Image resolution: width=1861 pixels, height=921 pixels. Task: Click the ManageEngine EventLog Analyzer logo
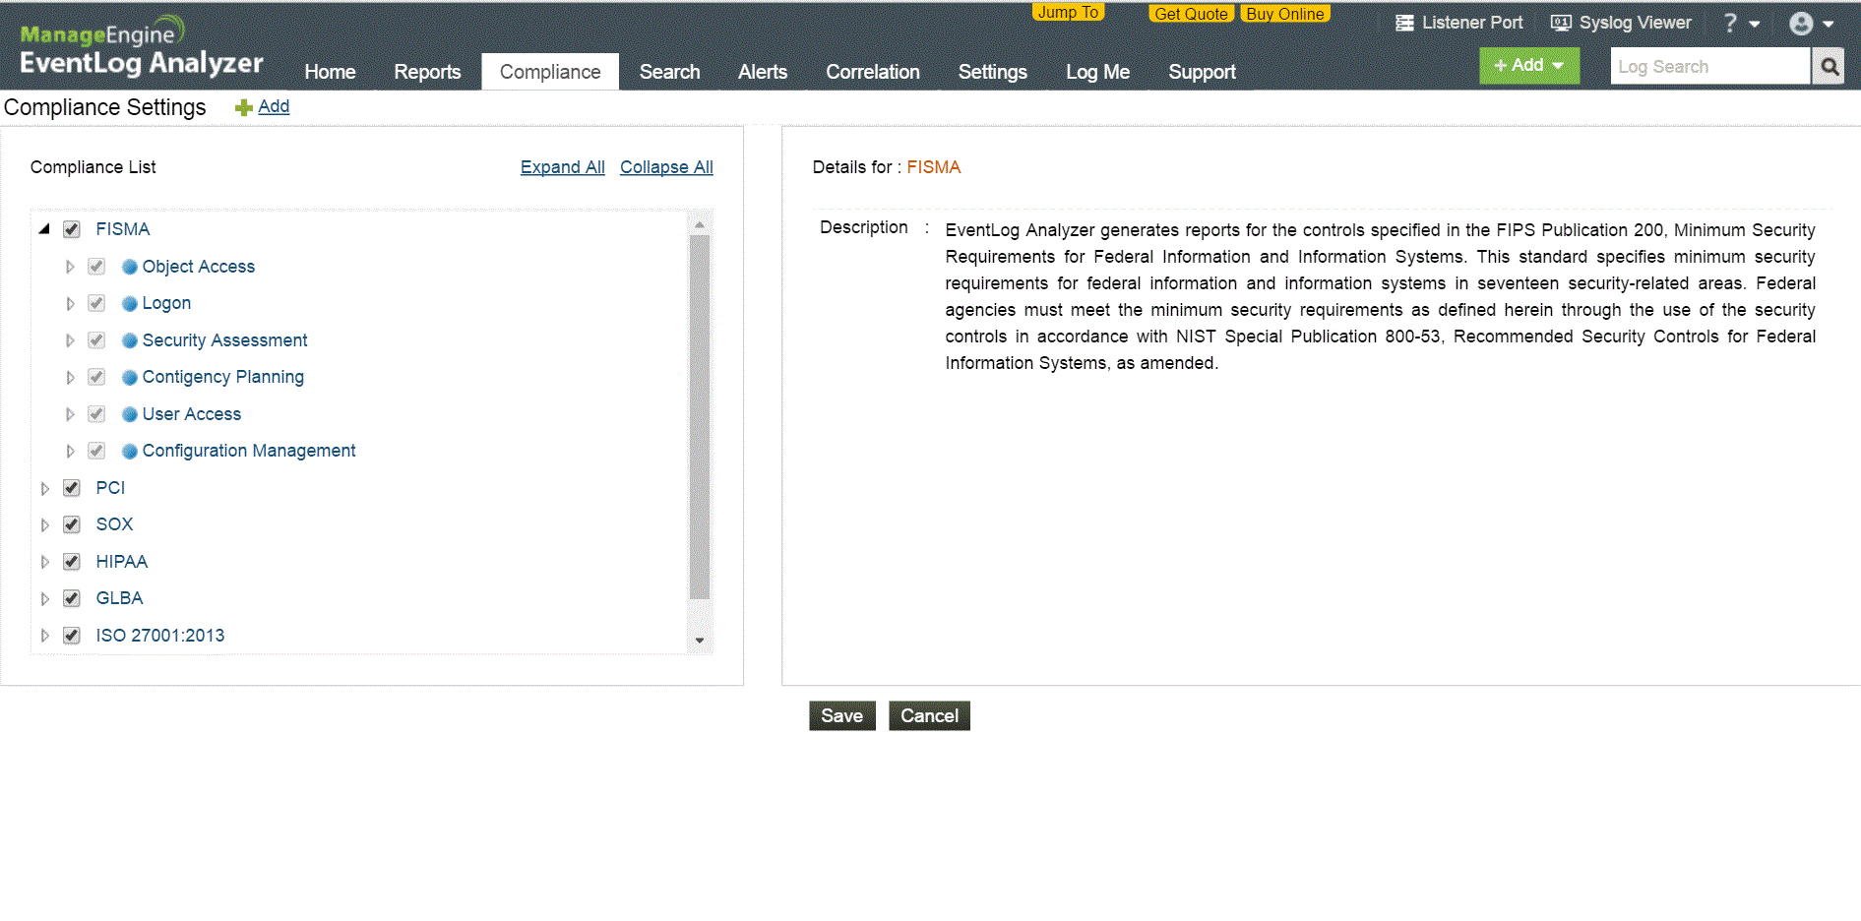pos(142,46)
